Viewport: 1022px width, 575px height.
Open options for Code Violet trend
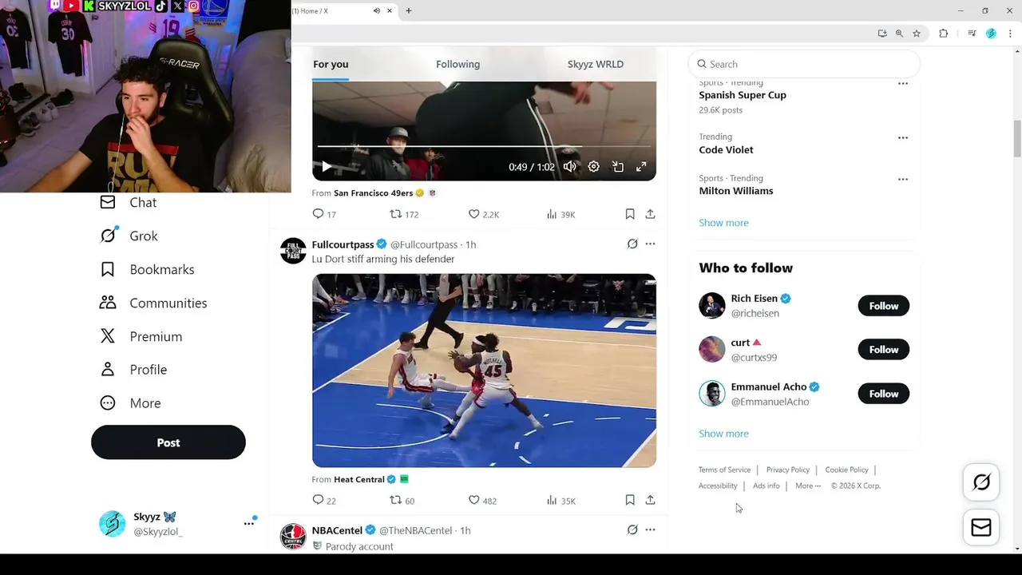point(903,137)
